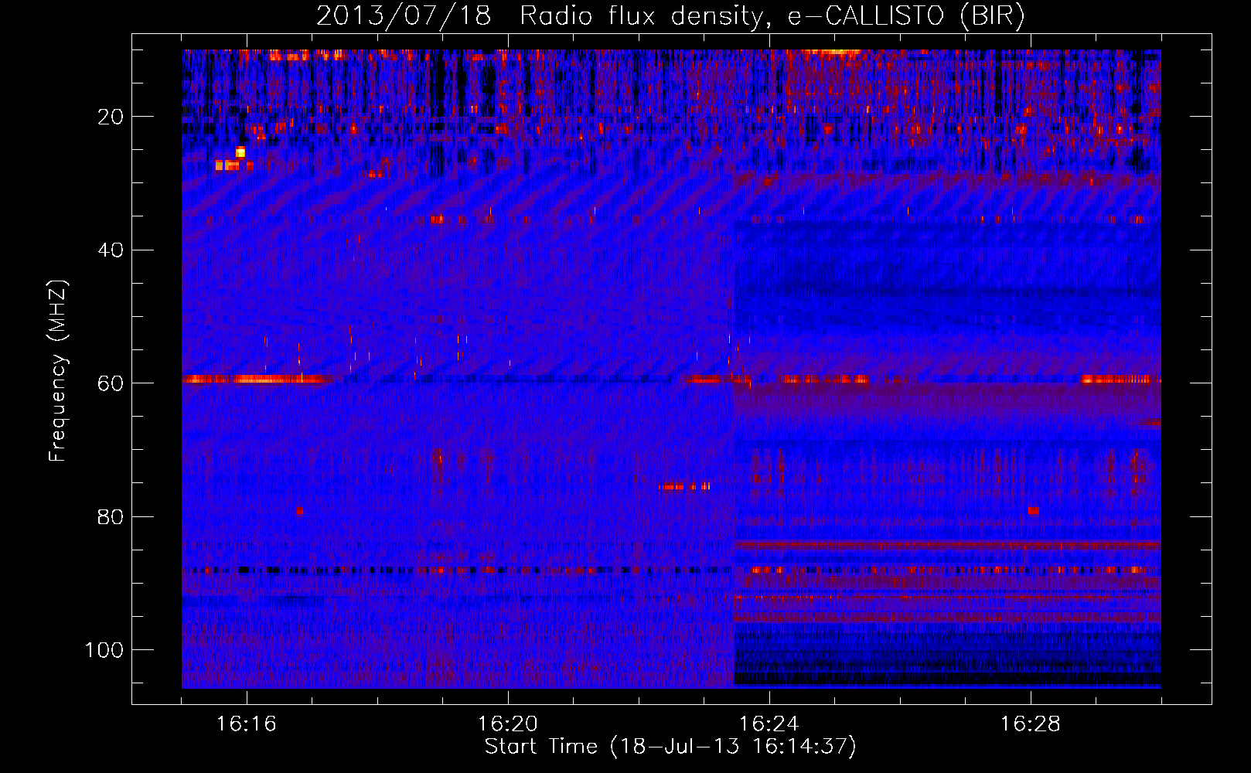Click the 'Start Time (18-Jul-13 16:14:37)' axis label
Screen dimensions: 1251x773
670,747
